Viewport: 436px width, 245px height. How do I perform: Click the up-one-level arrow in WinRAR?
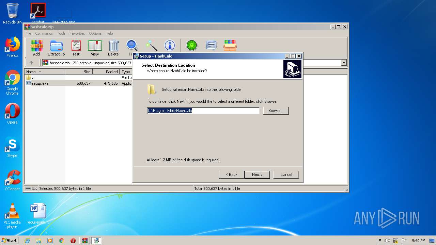click(x=31, y=63)
